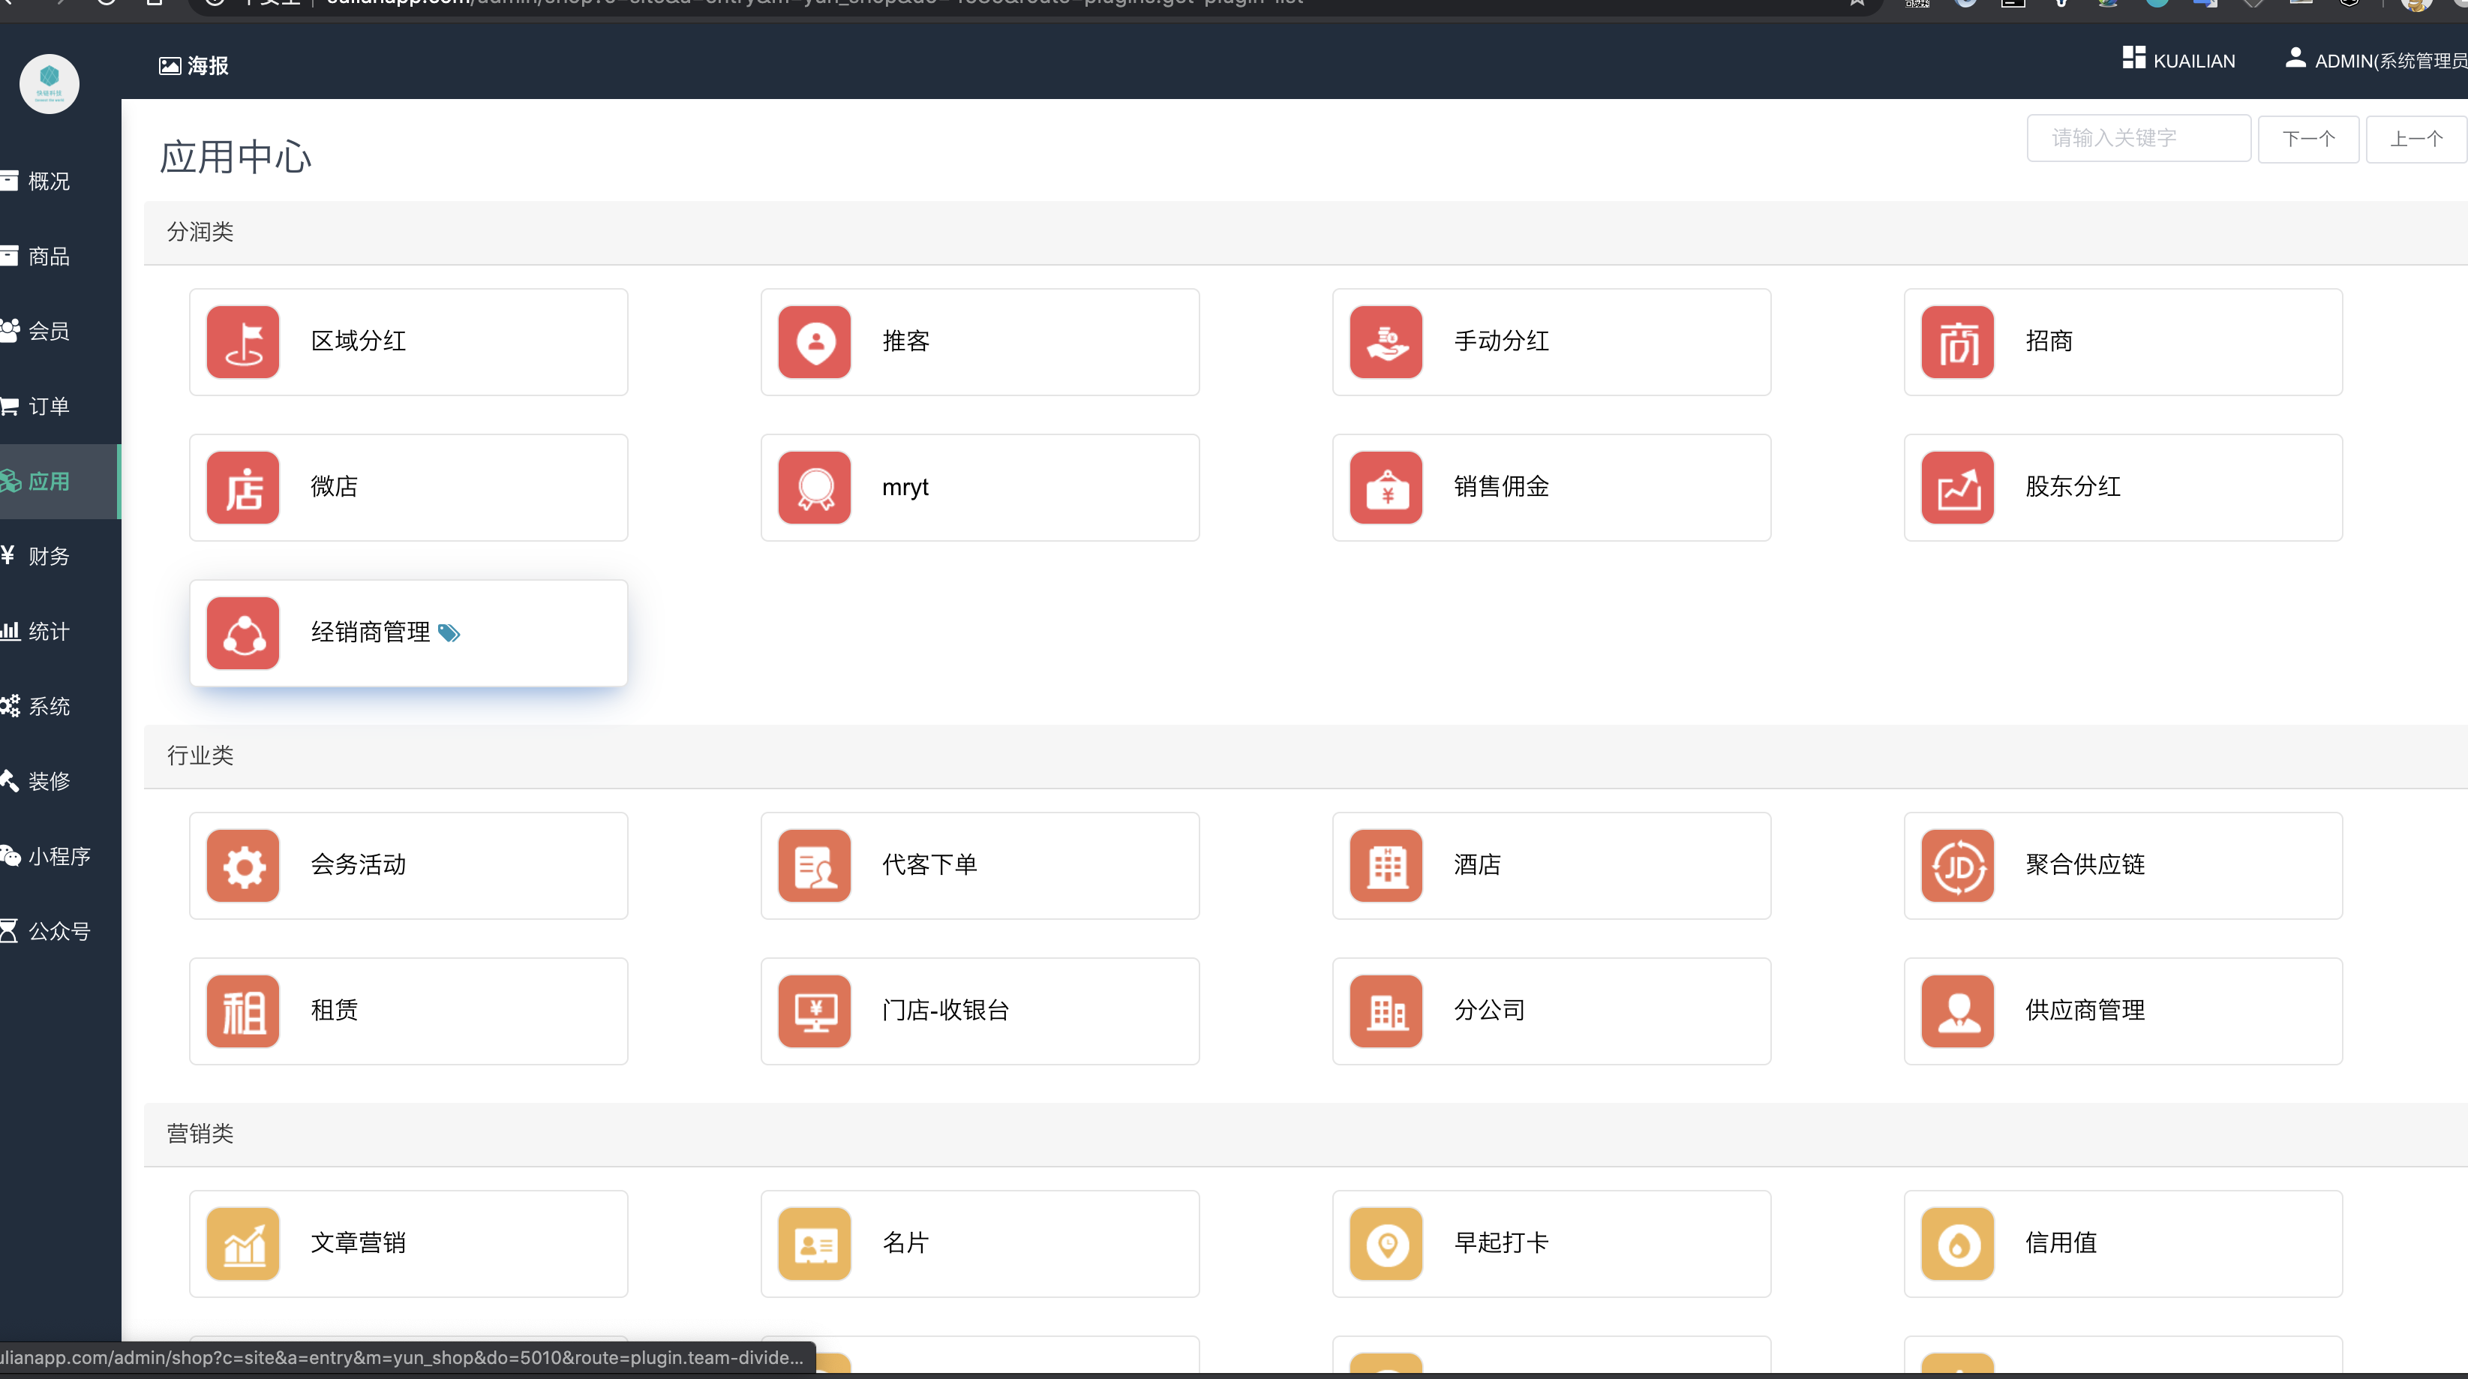The height and width of the screenshot is (1379, 2468).
Task: Open the 会务活动 gear icon
Action: coord(242,865)
